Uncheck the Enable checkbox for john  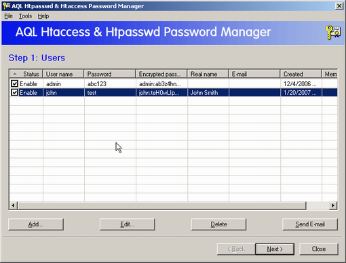pos(14,92)
